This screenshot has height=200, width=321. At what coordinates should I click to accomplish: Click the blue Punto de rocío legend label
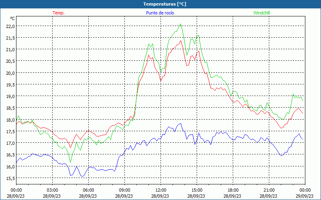(x=160, y=13)
